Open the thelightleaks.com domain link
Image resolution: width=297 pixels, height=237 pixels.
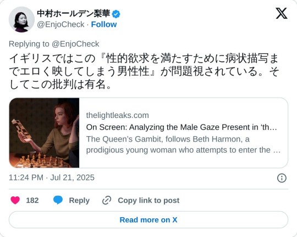118,115
